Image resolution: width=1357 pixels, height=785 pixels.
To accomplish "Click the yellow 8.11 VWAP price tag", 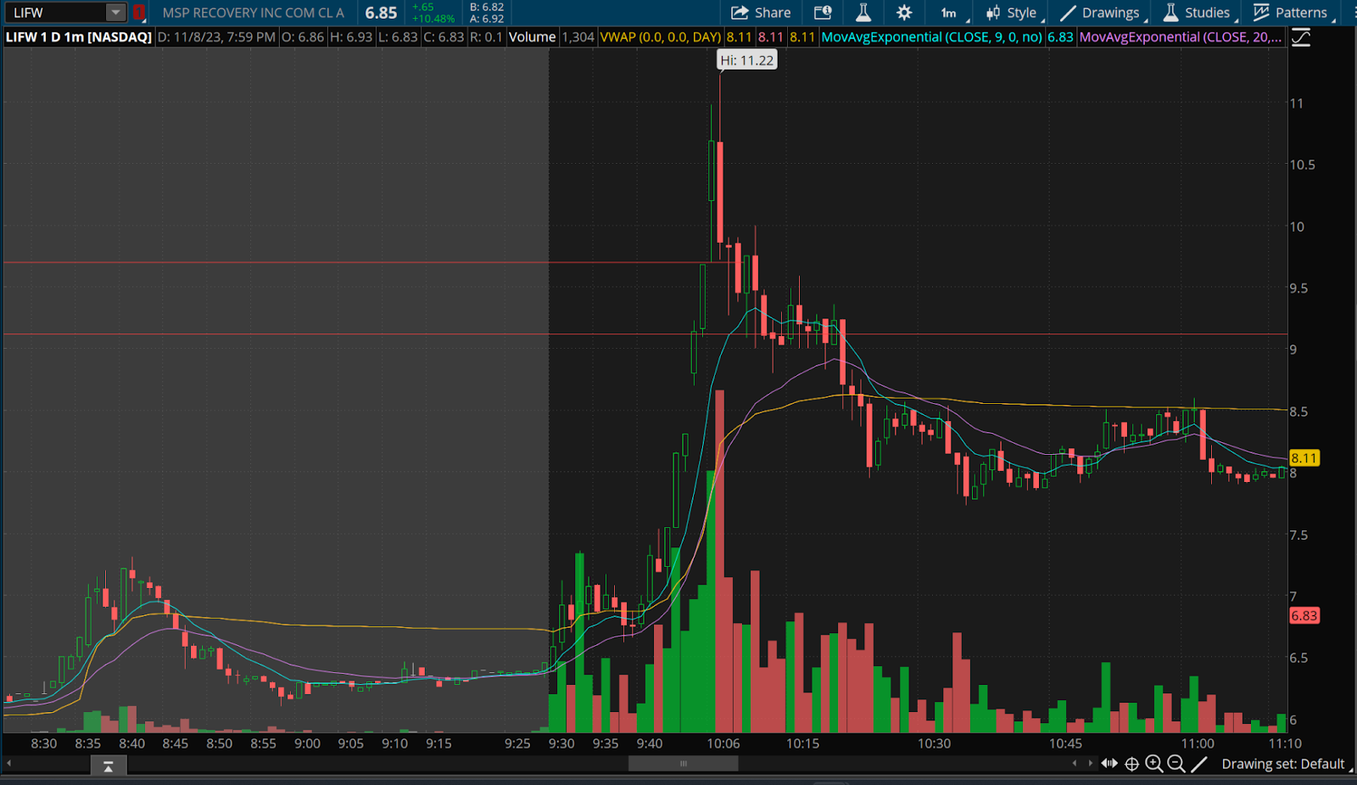I will pos(1304,458).
